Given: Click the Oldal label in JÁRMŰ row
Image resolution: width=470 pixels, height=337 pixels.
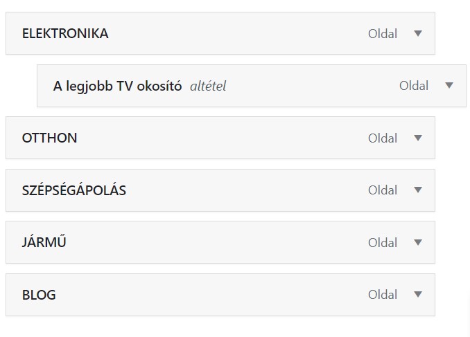Looking at the screenshot, I should (383, 242).
